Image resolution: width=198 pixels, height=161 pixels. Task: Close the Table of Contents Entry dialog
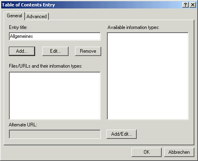tap(193, 5)
